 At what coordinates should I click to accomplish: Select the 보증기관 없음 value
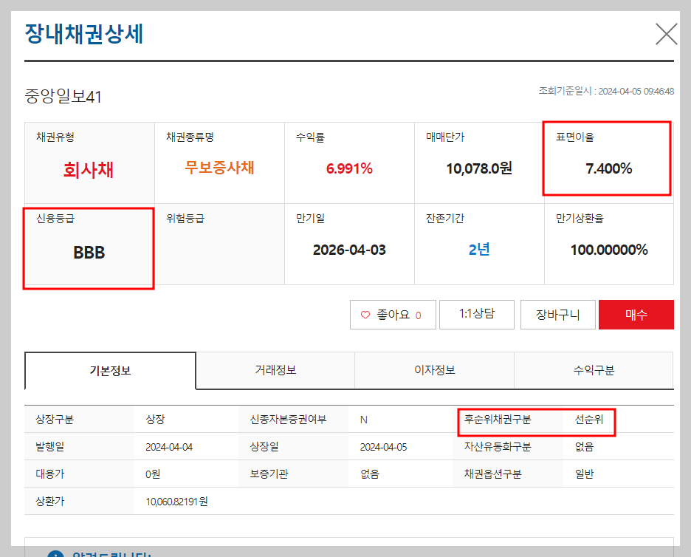tap(369, 474)
